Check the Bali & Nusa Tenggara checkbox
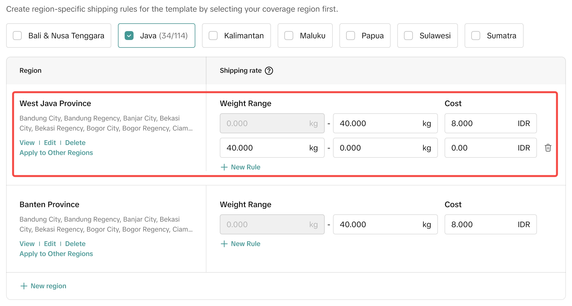Image resolution: width=572 pixels, height=306 pixels. tap(18, 36)
